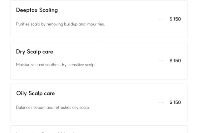Click the partially visible fourth service title
The width and height of the screenshot is (198, 133).
pyautogui.click(x=46, y=132)
